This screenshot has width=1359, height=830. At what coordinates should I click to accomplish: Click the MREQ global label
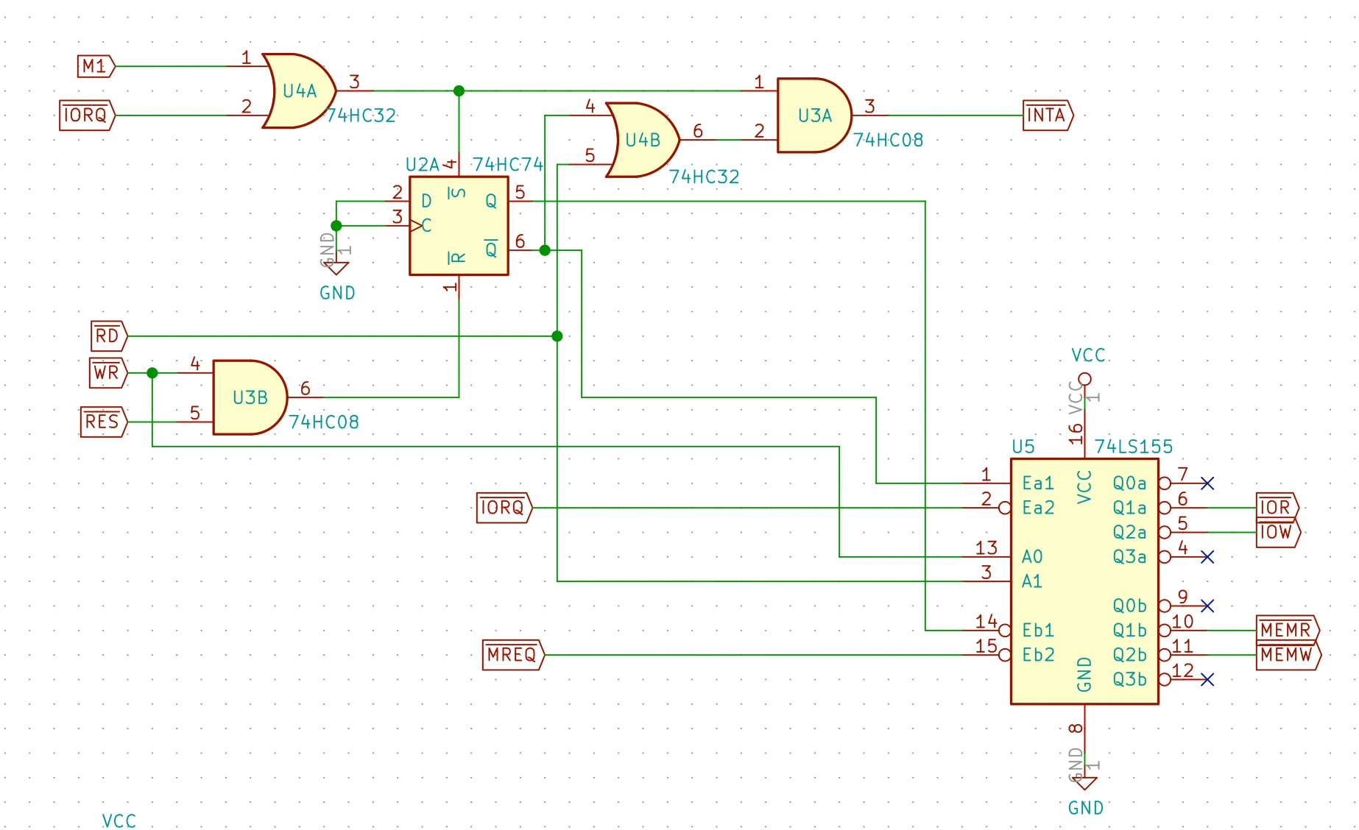pos(514,655)
